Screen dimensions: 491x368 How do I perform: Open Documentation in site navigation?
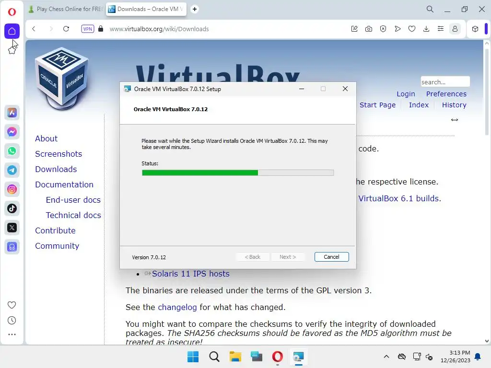[64, 184]
